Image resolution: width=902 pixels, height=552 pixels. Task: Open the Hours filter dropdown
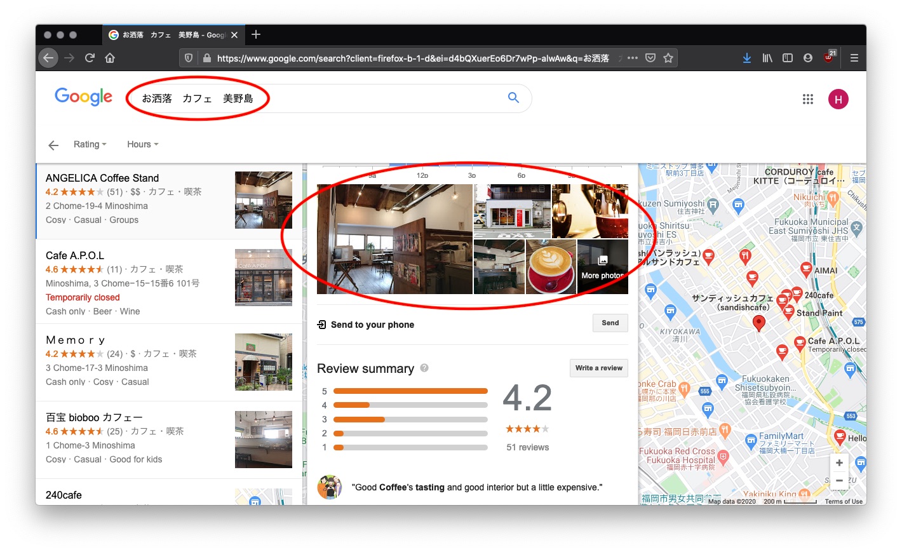[x=142, y=144]
